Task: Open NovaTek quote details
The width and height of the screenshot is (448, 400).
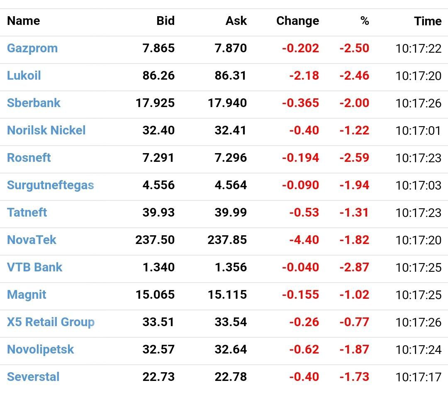Action: tap(32, 240)
